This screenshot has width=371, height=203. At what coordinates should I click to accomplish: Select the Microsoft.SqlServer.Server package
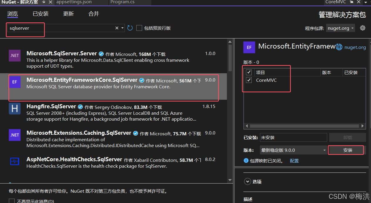(x=113, y=60)
